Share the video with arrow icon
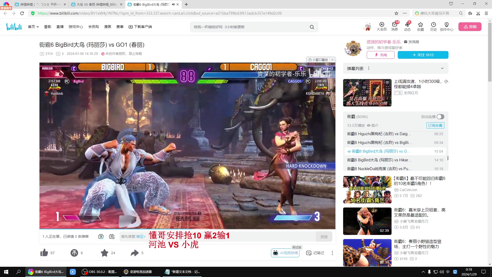This screenshot has width=492, height=277. (x=135, y=253)
